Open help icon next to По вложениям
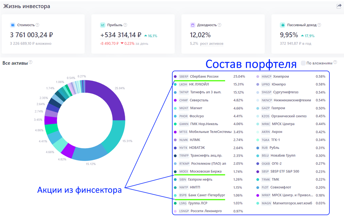Viewport: 344px width, 217px height. [x=335, y=62]
